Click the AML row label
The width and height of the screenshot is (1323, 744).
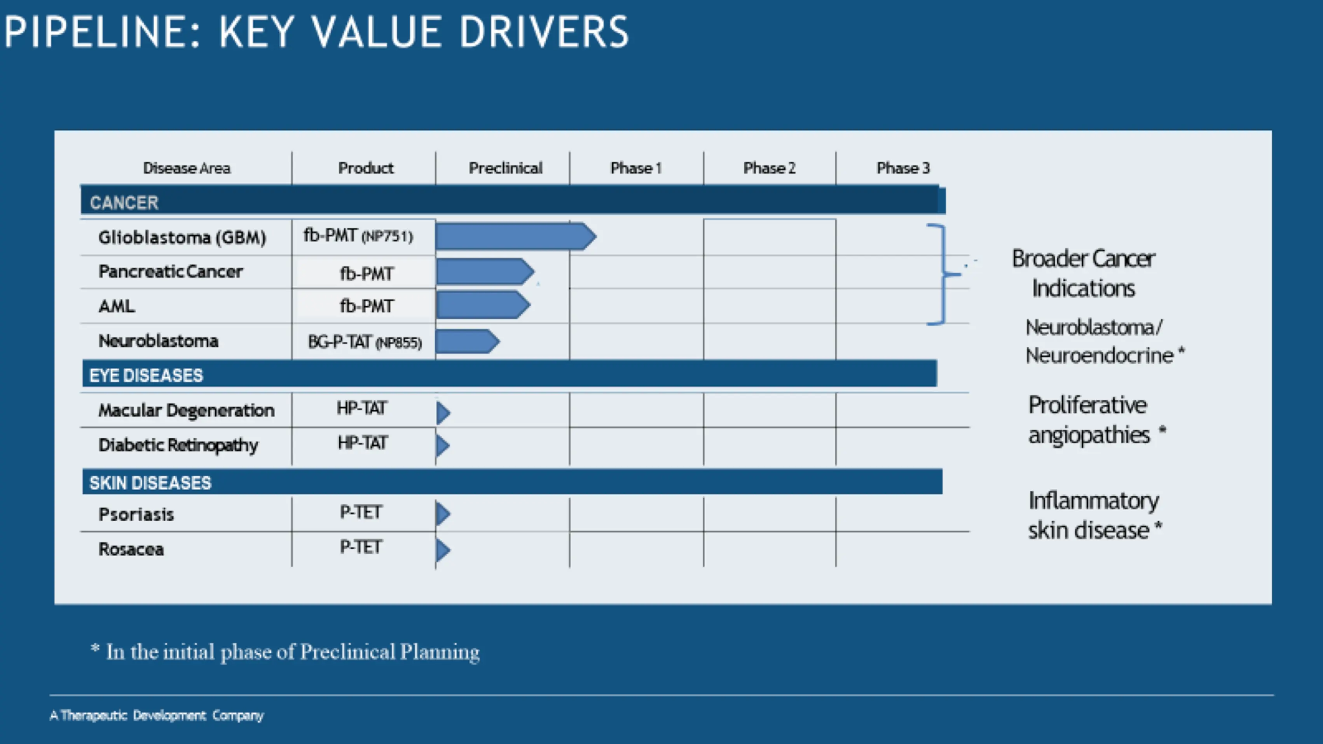click(x=117, y=306)
